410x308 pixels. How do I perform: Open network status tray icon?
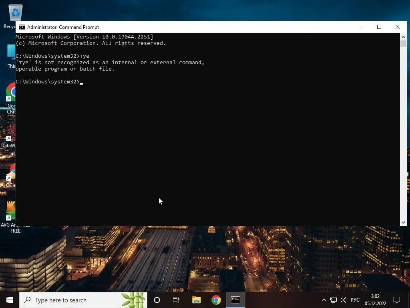click(x=334, y=300)
